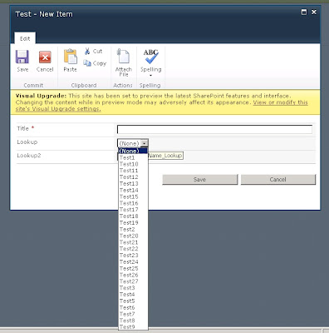This screenshot has width=329, height=333.
Task: Click the Paste clipboard icon
Action: (71, 57)
